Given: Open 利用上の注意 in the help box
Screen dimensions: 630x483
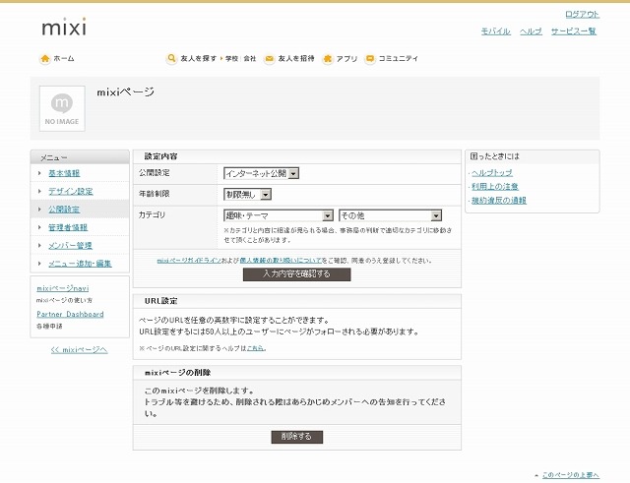Looking at the screenshot, I should [x=495, y=186].
